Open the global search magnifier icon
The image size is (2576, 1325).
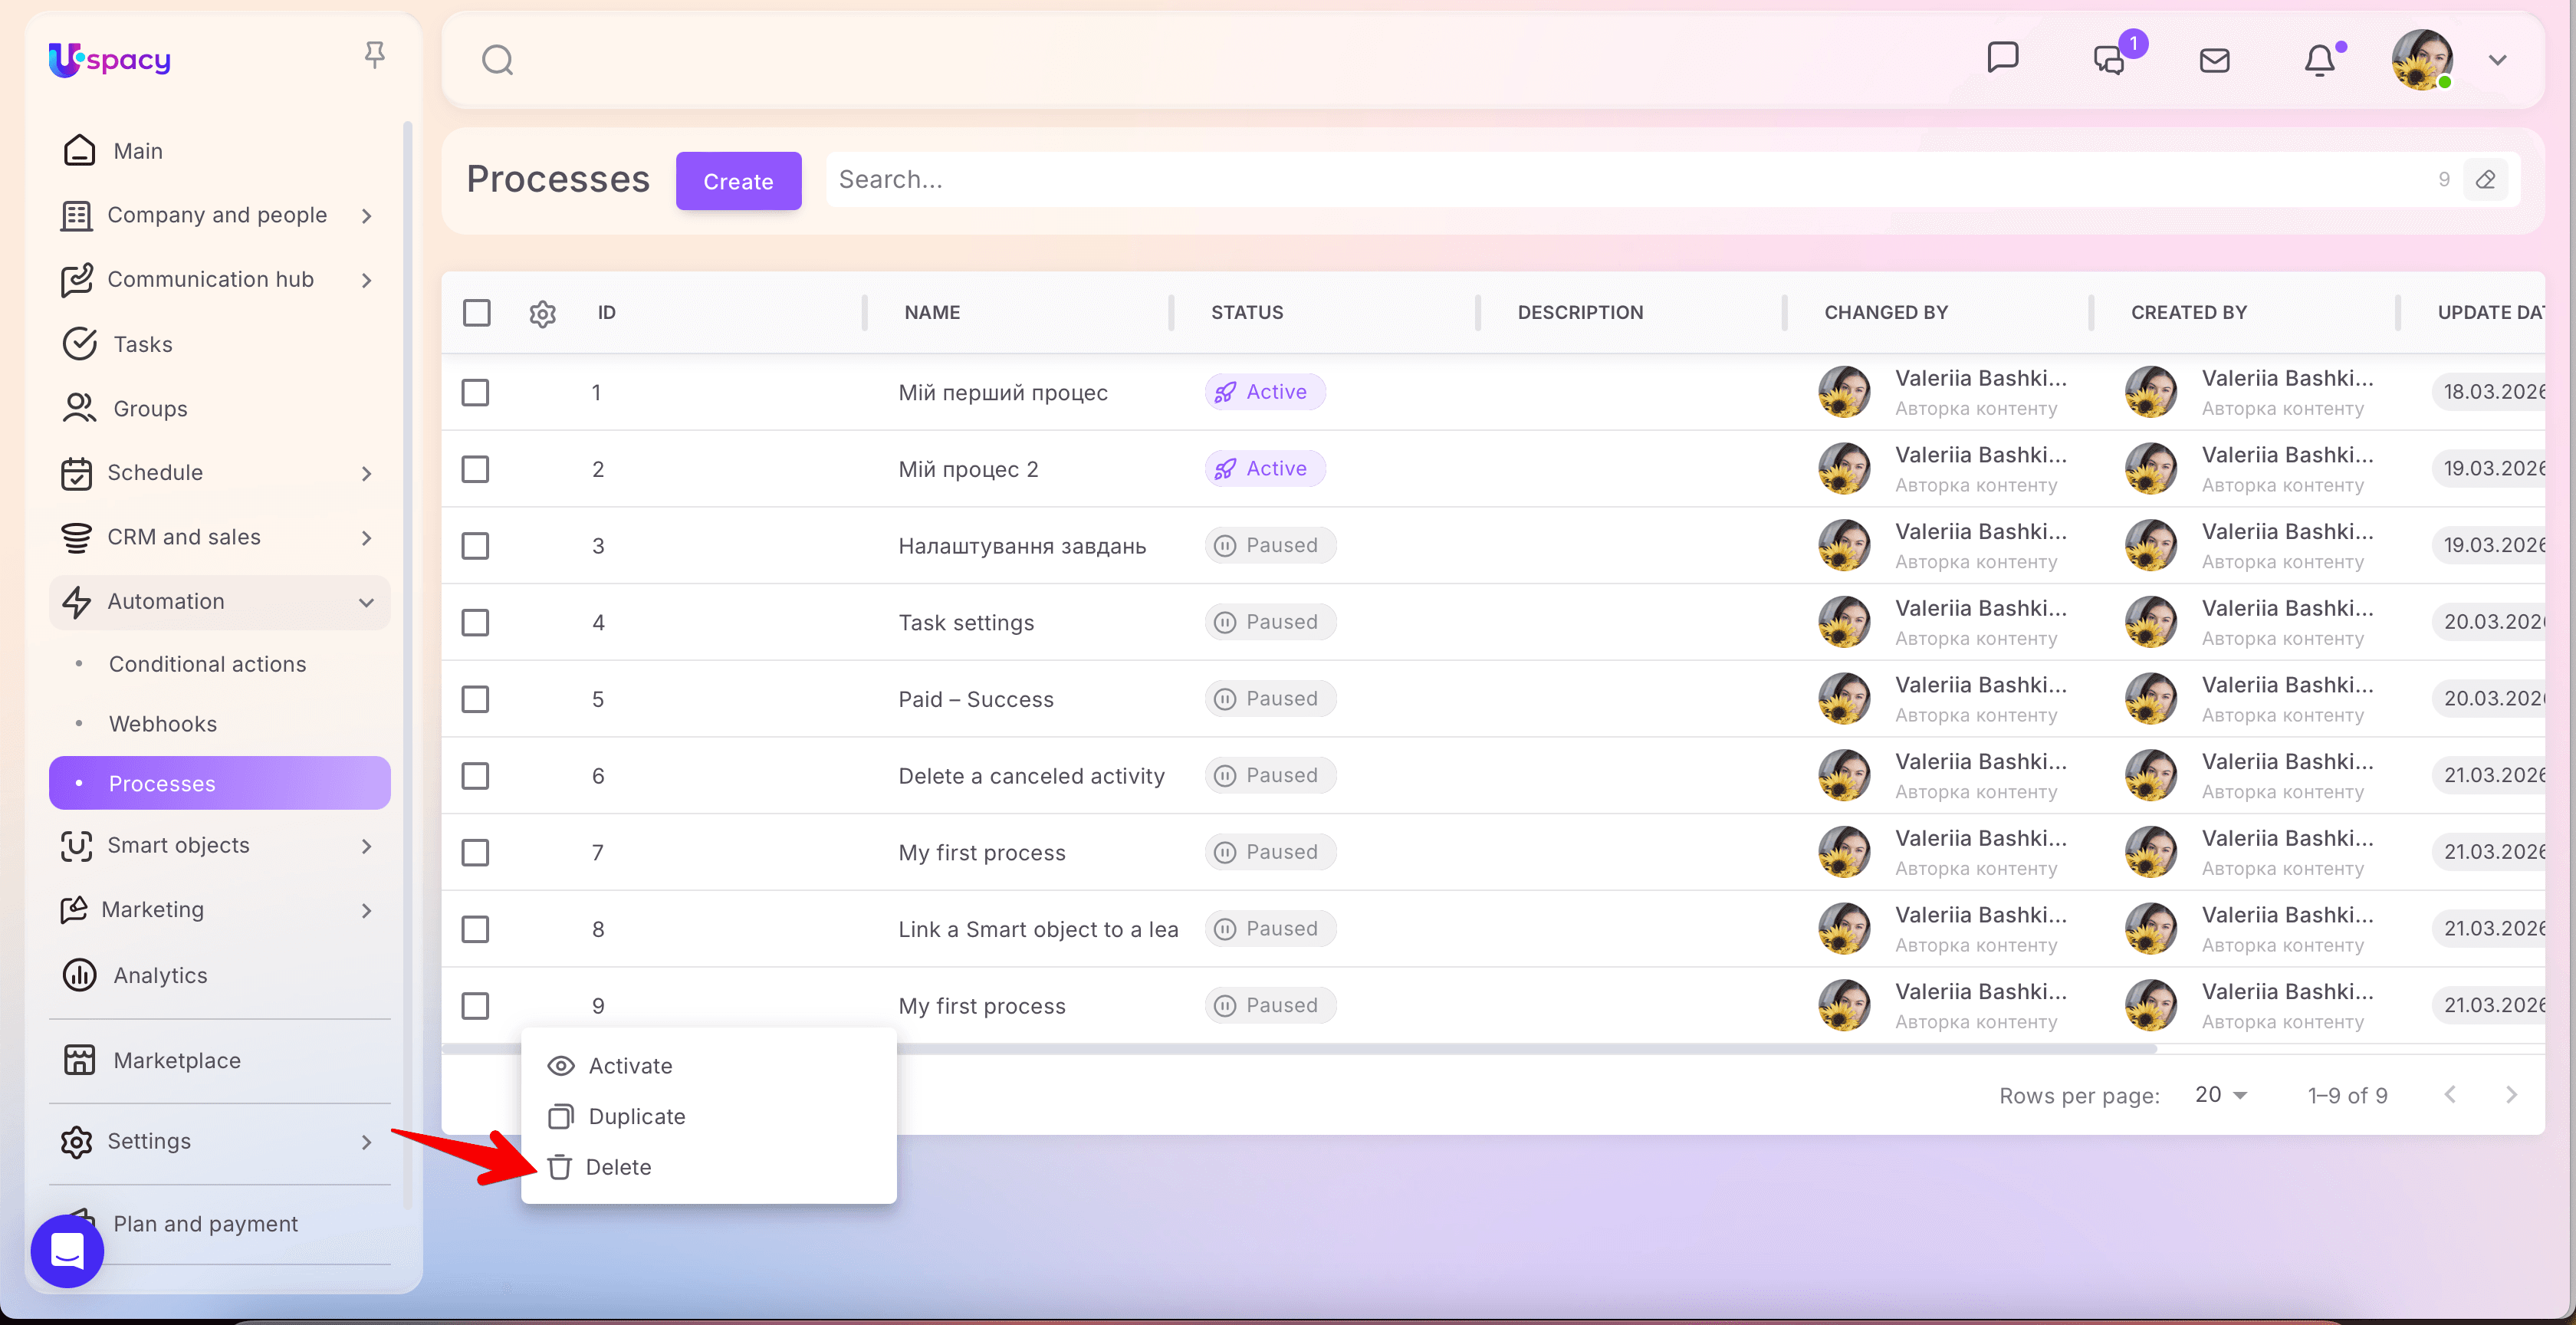pyautogui.click(x=497, y=60)
